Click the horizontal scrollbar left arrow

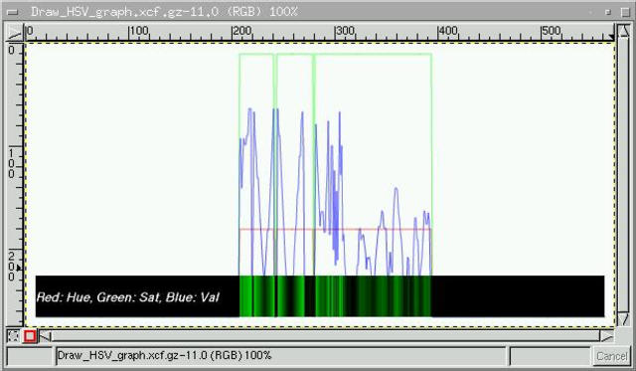(x=45, y=336)
